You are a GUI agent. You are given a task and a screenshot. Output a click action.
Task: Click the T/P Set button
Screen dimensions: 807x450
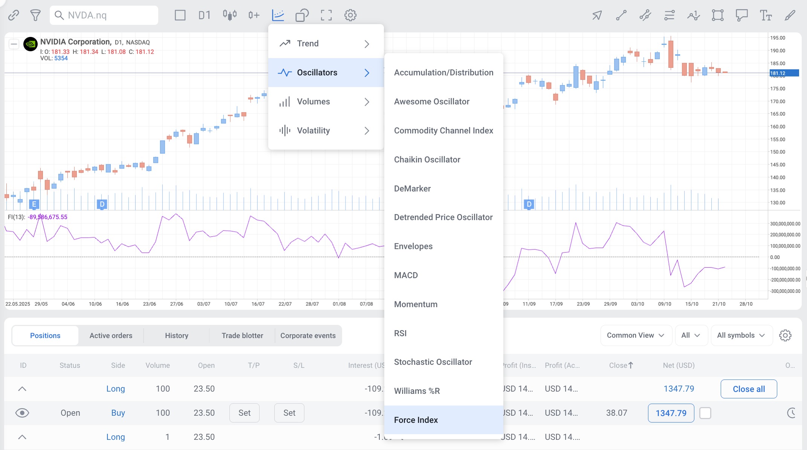coord(244,413)
